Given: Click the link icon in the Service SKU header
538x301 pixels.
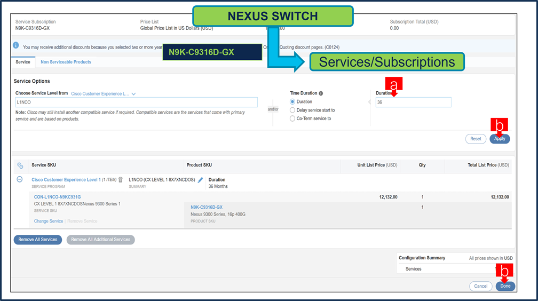Looking at the screenshot, I should [x=20, y=165].
